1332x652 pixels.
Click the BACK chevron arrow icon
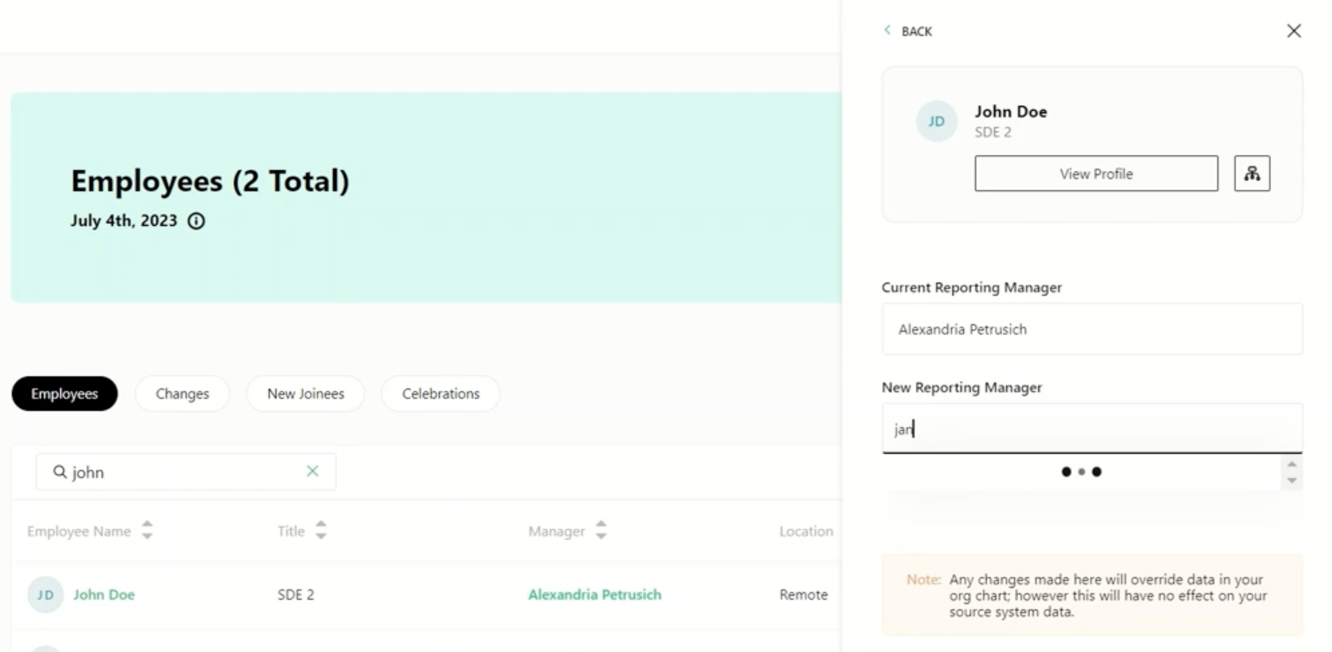[887, 30]
